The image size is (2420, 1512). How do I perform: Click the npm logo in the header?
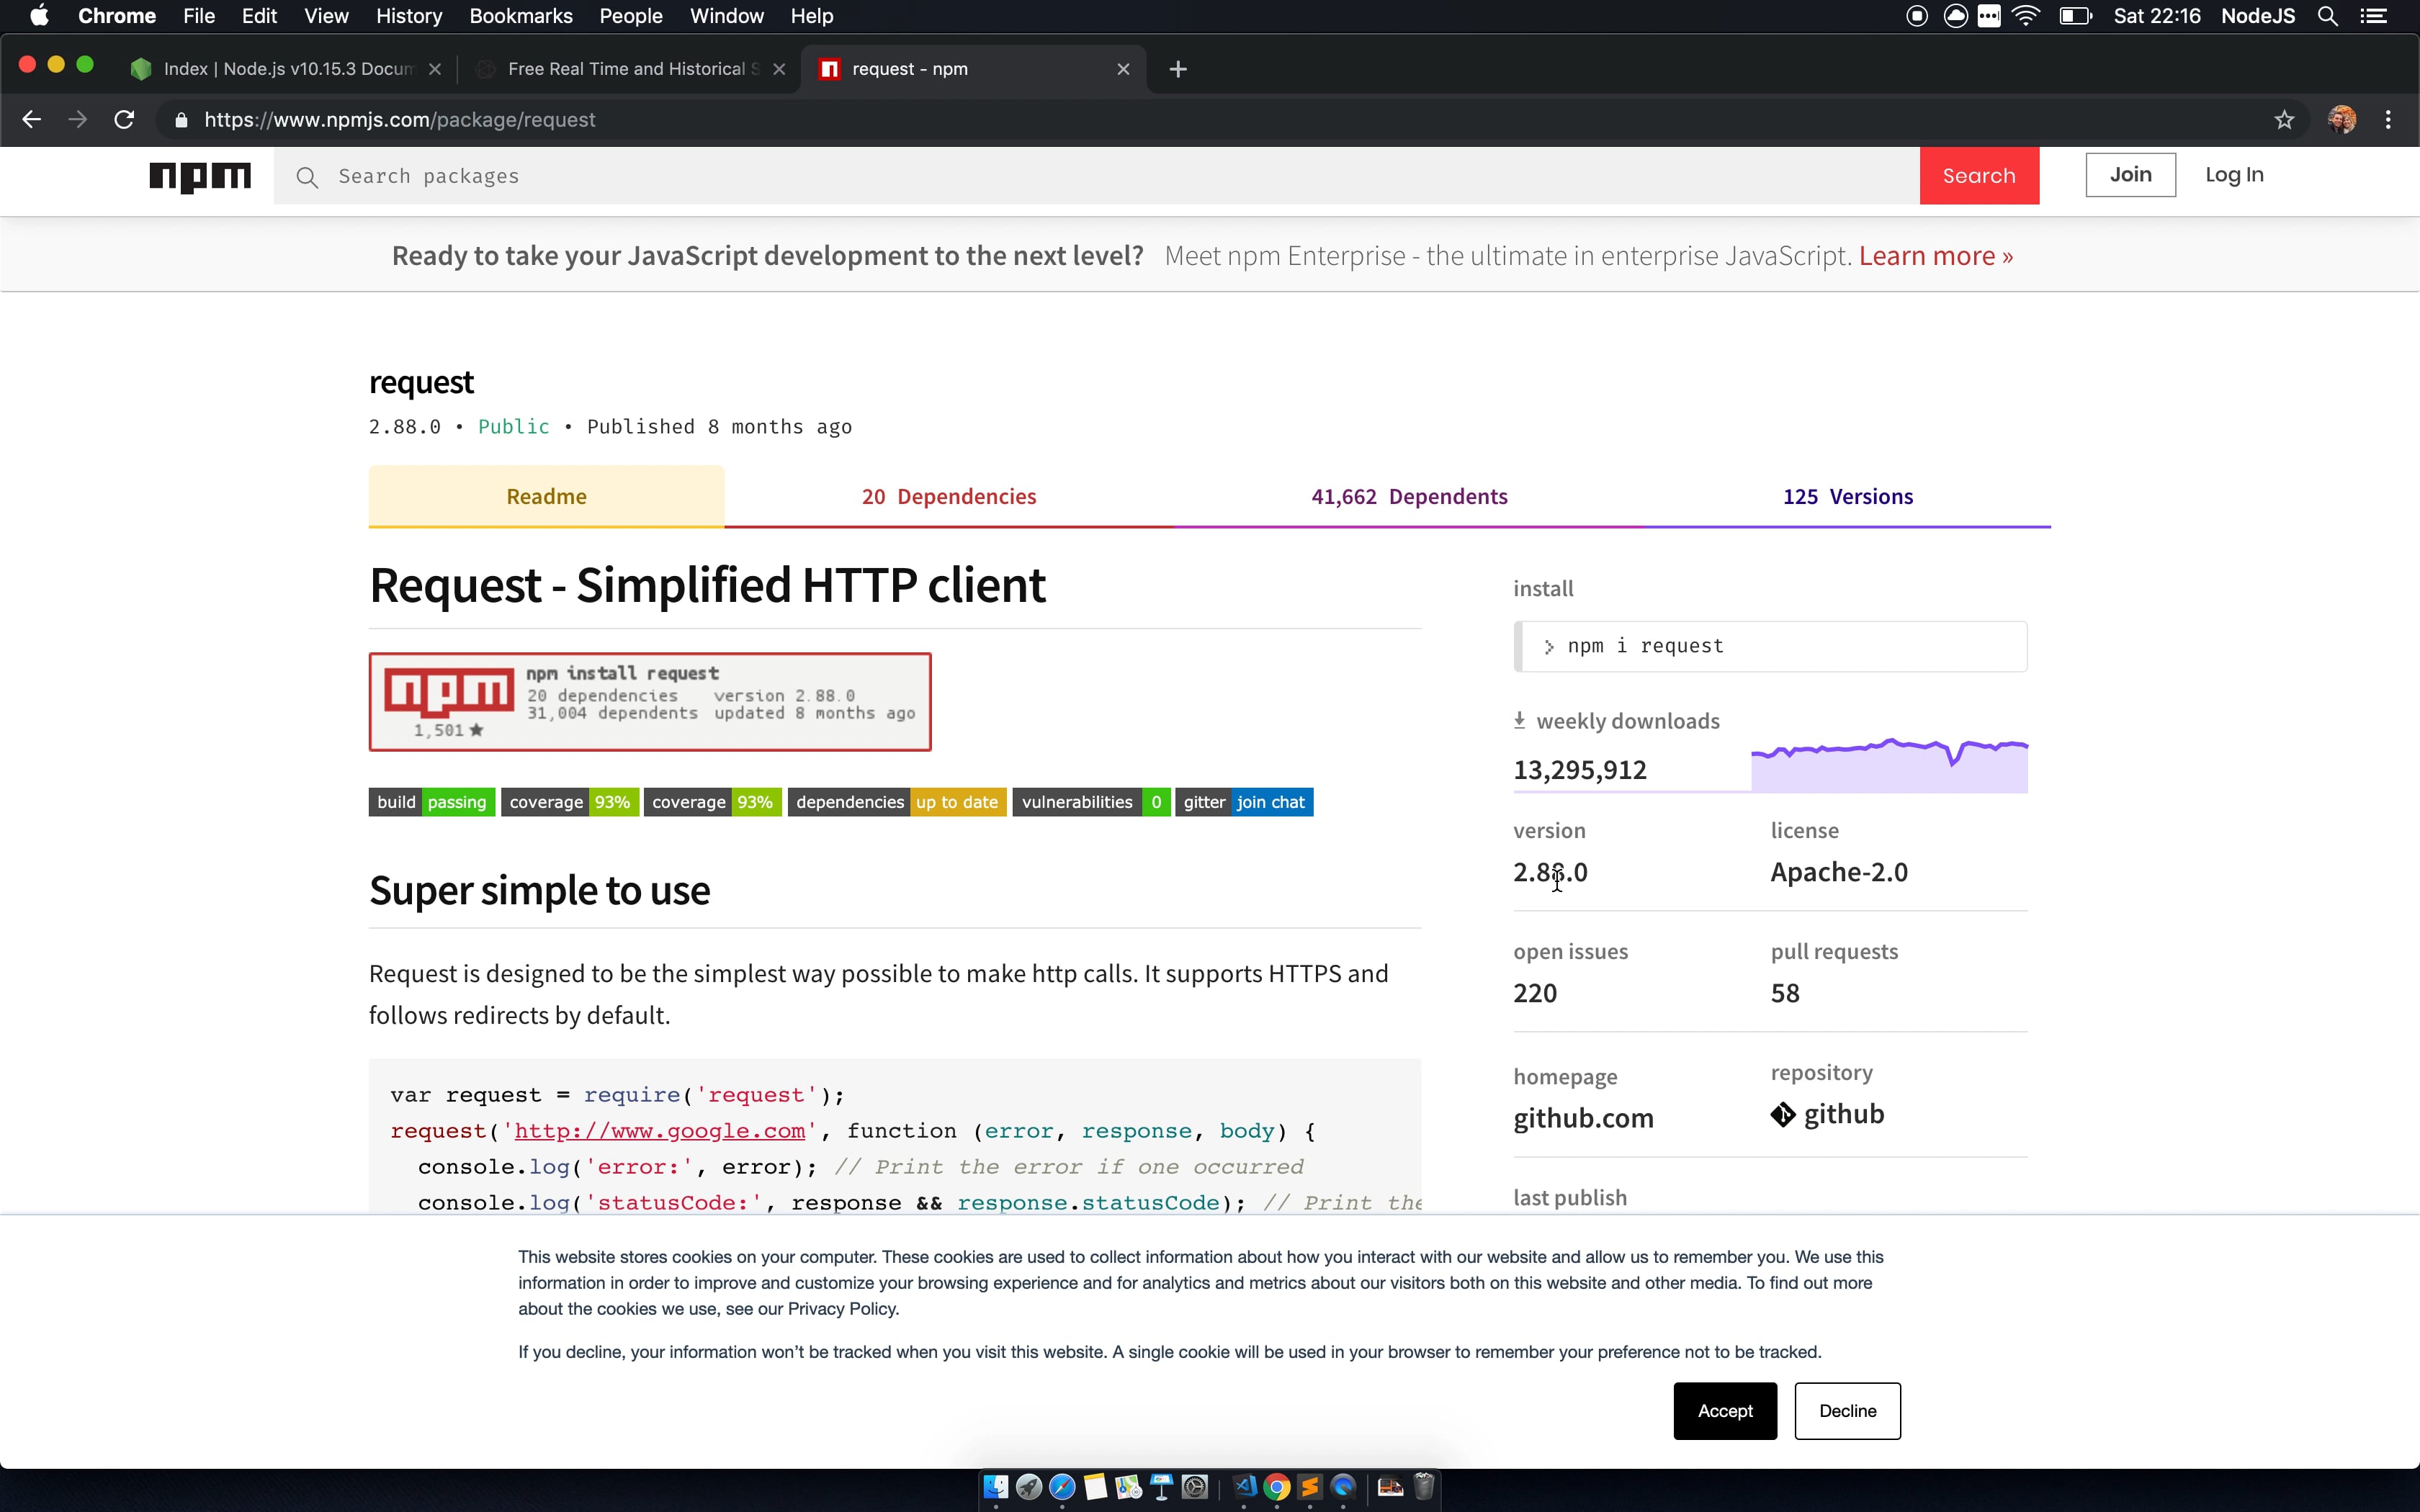[200, 176]
